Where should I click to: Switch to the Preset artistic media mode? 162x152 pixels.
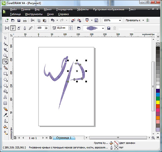[x=7, y=28]
